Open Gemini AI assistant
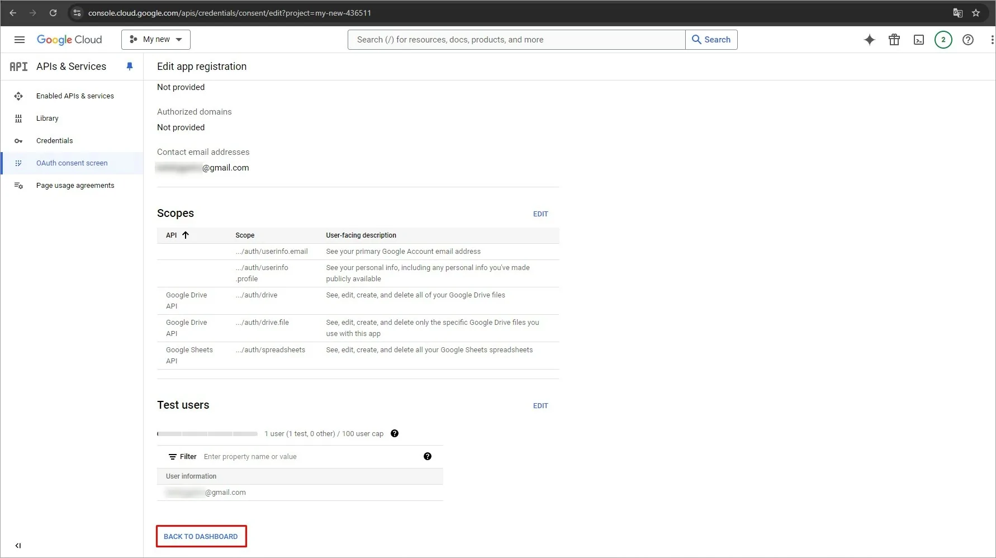This screenshot has height=558, width=996. (869, 39)
